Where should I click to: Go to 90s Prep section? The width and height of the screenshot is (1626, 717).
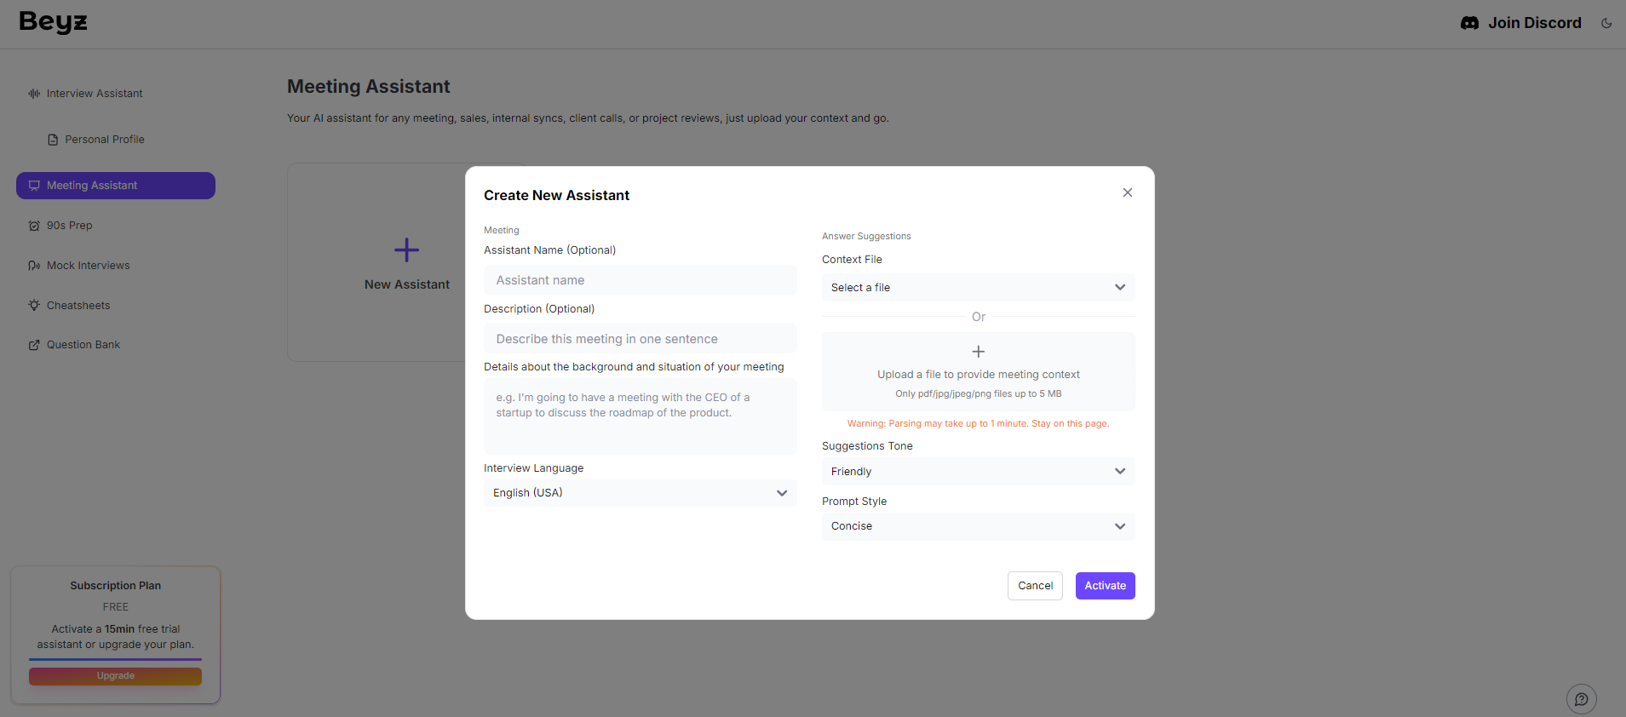69,226
